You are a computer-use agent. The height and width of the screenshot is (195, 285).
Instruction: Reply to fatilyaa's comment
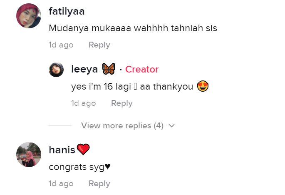[x=99, y=45]
